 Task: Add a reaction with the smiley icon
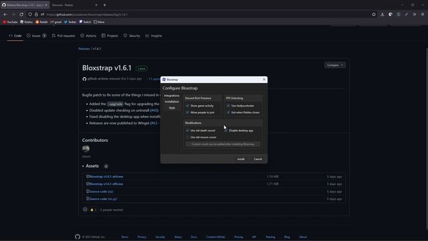(x=85, y=210)
